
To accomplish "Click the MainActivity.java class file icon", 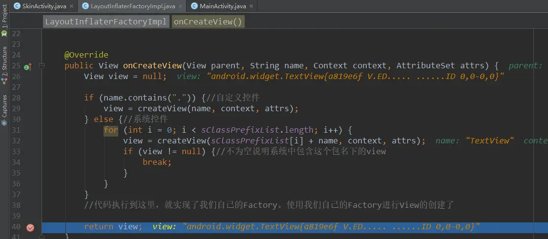I will tap(194, 6).
